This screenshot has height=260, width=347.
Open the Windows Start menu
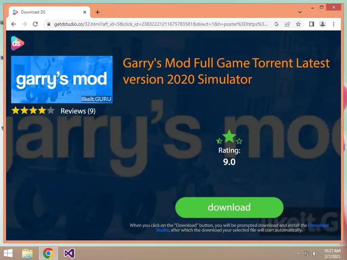coord(8,253)
